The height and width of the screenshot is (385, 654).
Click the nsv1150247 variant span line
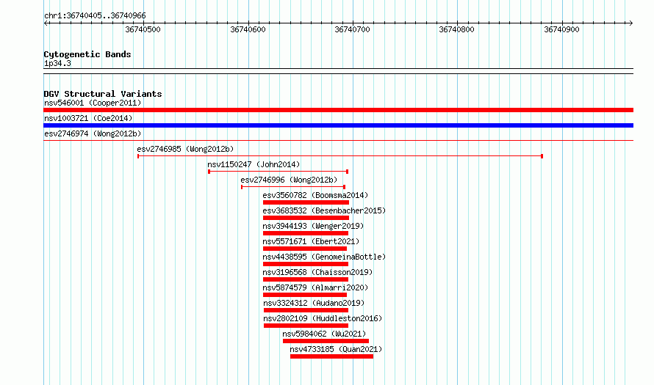tap(279, 172)
